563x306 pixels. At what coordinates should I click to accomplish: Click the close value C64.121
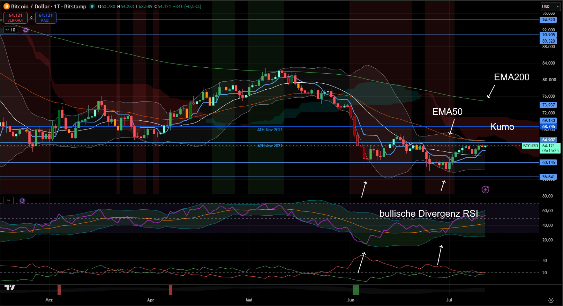[x=163, y=7]
